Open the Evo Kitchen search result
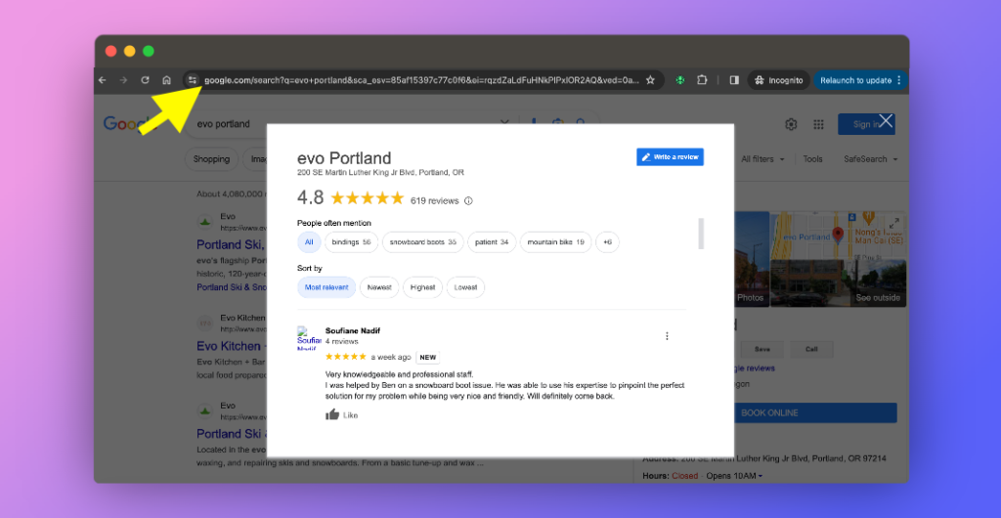 click(229, 346)
